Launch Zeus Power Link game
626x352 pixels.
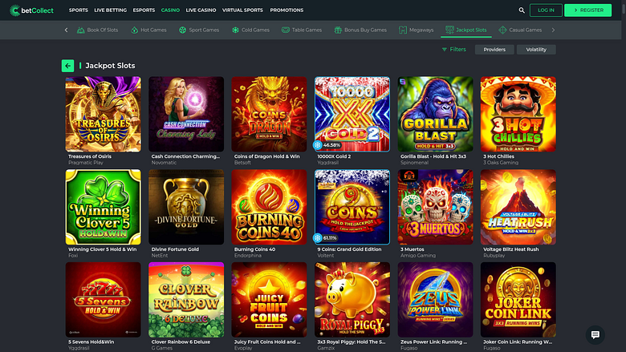tap(435, 300)
